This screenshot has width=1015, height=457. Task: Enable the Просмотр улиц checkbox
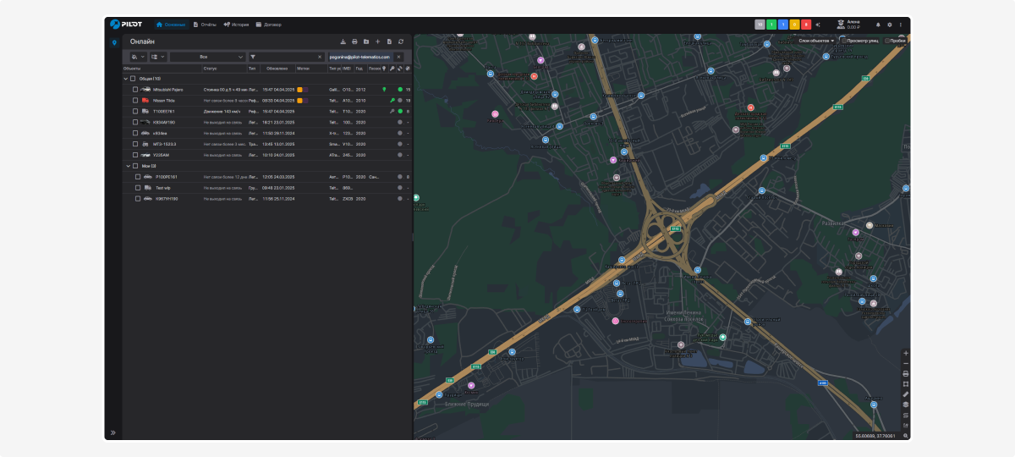click(x=843, y=41)
